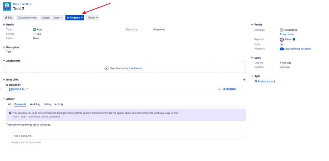Click the Assign button
329x161 pixels.
tap(45, 18)
